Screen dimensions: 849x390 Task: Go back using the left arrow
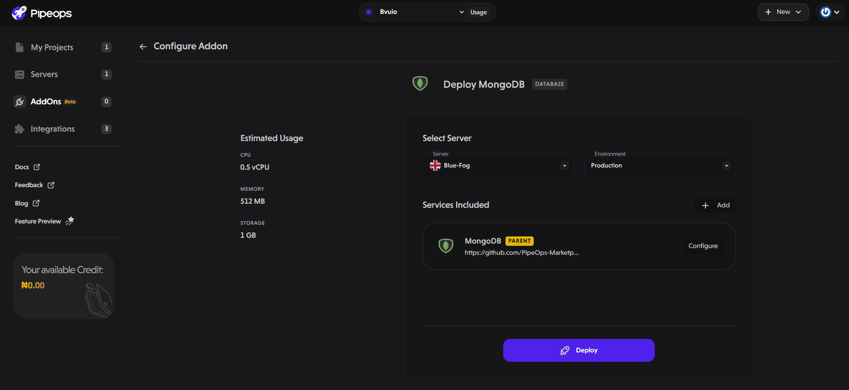(x=143, y=47)
